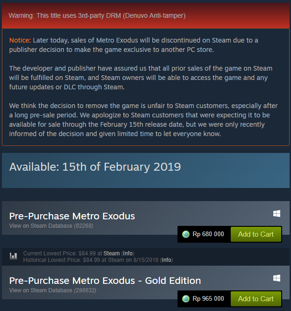Click the Steam link in Current Lowest Price
The image size is (291, 311).
click(x=112, y=253)
